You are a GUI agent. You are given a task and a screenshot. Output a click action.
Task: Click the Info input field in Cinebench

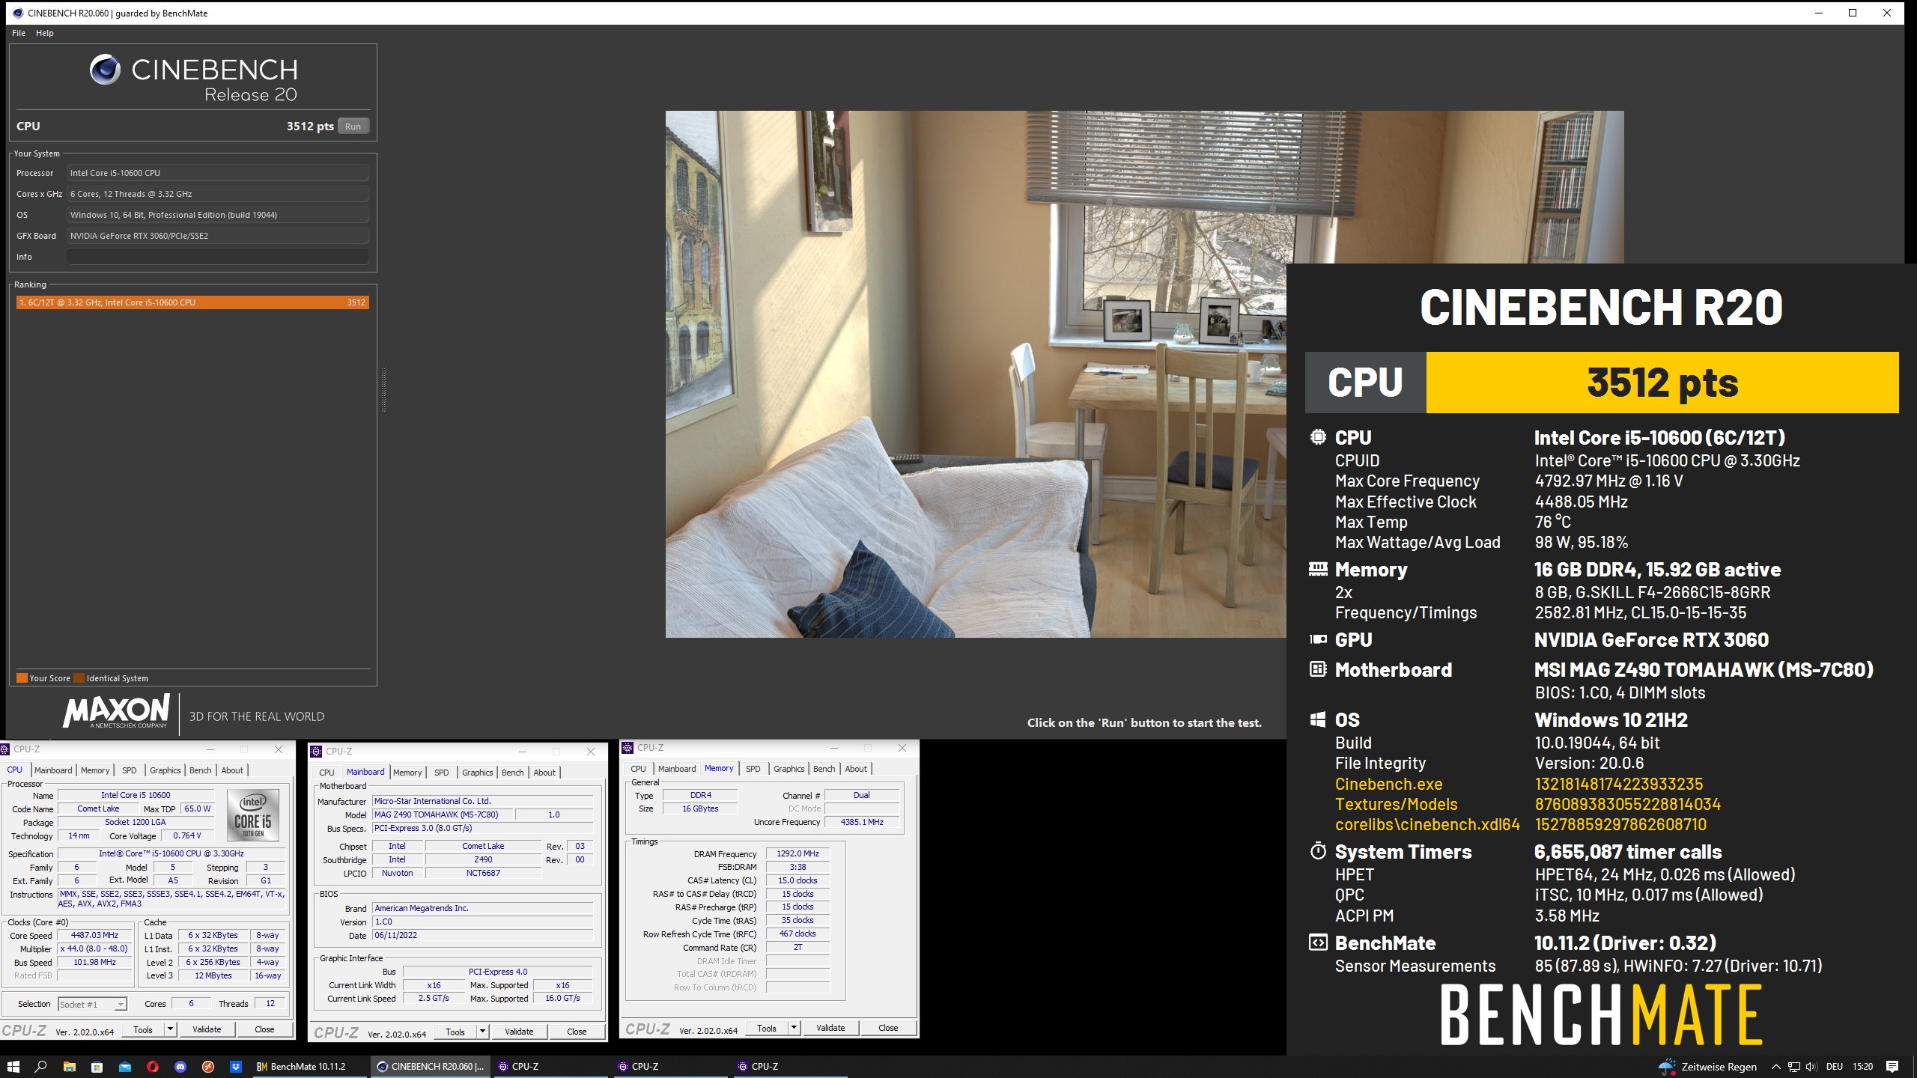pyautogui.click(x=217, y=257)
